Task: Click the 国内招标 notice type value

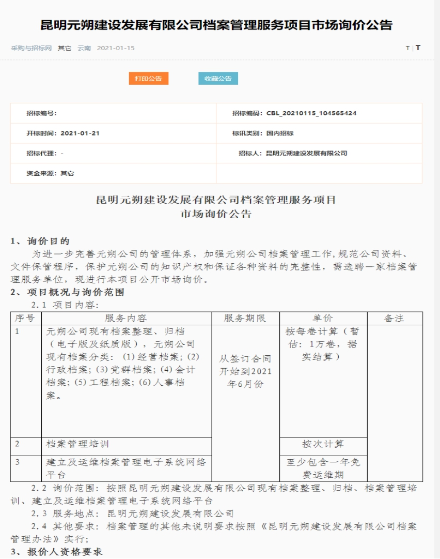Action: tap(280, 133)
